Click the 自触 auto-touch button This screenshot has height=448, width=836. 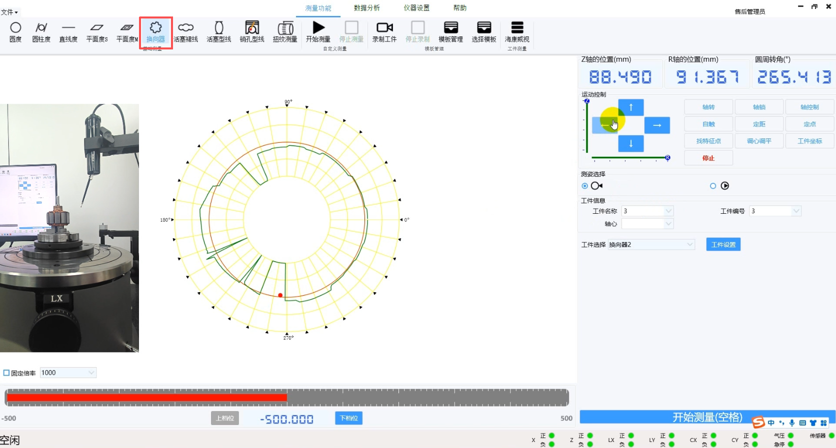click(x=708, y=124)
